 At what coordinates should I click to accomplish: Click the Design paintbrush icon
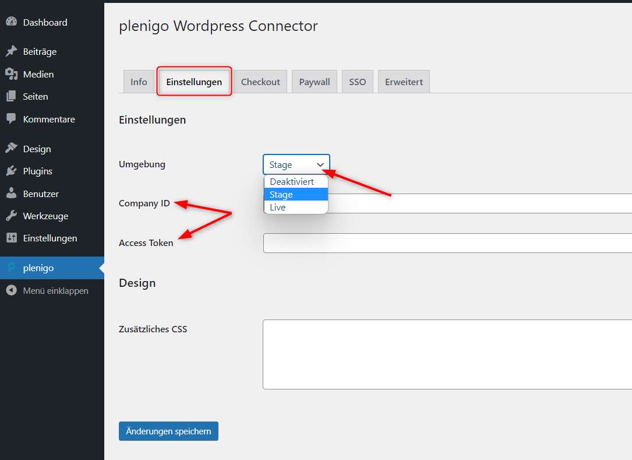[11, 148]
